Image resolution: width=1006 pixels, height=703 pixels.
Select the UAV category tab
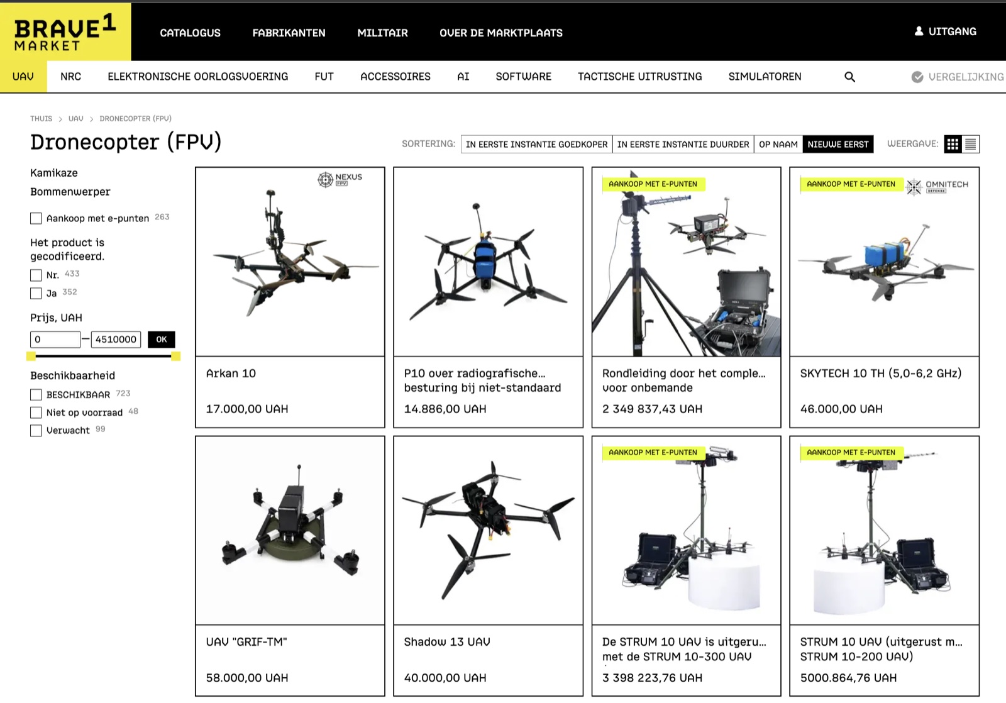23,77
